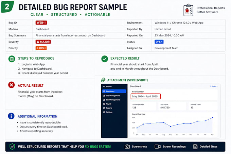The height and width of the screenshot is (154, 231).
Task: Click the "23 May 2024, 10:30 AM" value
Action: [170, 35]
